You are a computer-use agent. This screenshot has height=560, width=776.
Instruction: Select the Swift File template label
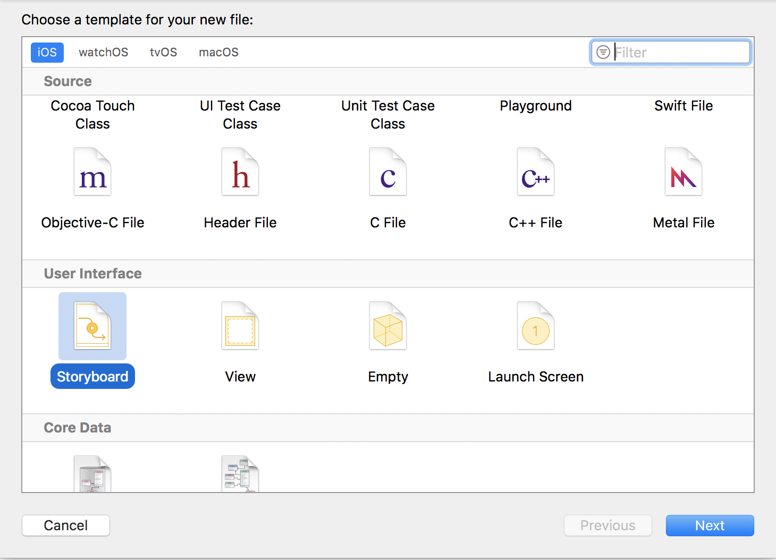coord(684,106)
